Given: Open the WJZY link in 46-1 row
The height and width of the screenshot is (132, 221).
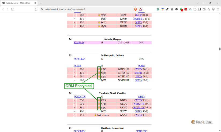Looking at the screenshot, I should [139, 111].
